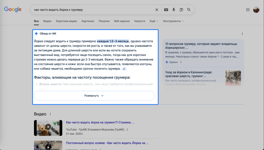Viewport: 264px width, 150px height.
Task: Clear the search query with X icon
Action: 156,10
